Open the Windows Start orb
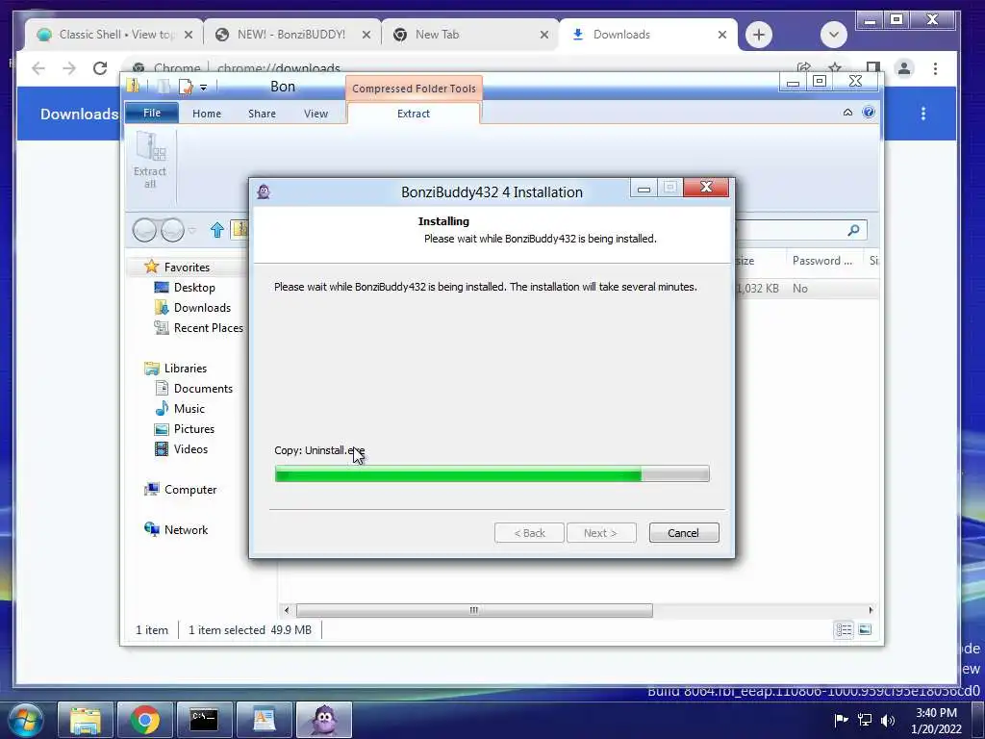The image size is (985, 739). 24,720
